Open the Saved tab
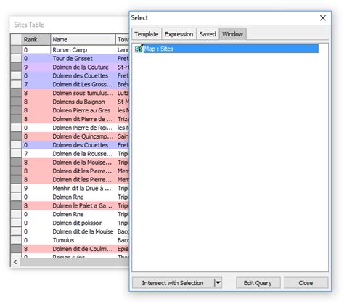The width and height of the screenshot is (344, 304). tap(208, 34)
